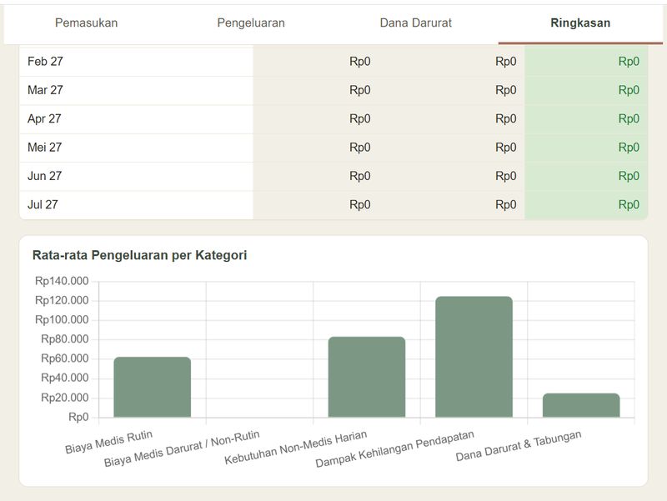The height and width of the screenshot is (501, 667).
Task: Click the Biaya Medis Darurat / Non-Rutin axis label
Action: click(182, 448)
